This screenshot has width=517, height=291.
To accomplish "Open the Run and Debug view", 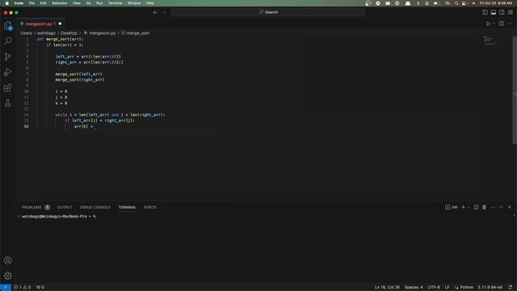I will tap(7, 72).
